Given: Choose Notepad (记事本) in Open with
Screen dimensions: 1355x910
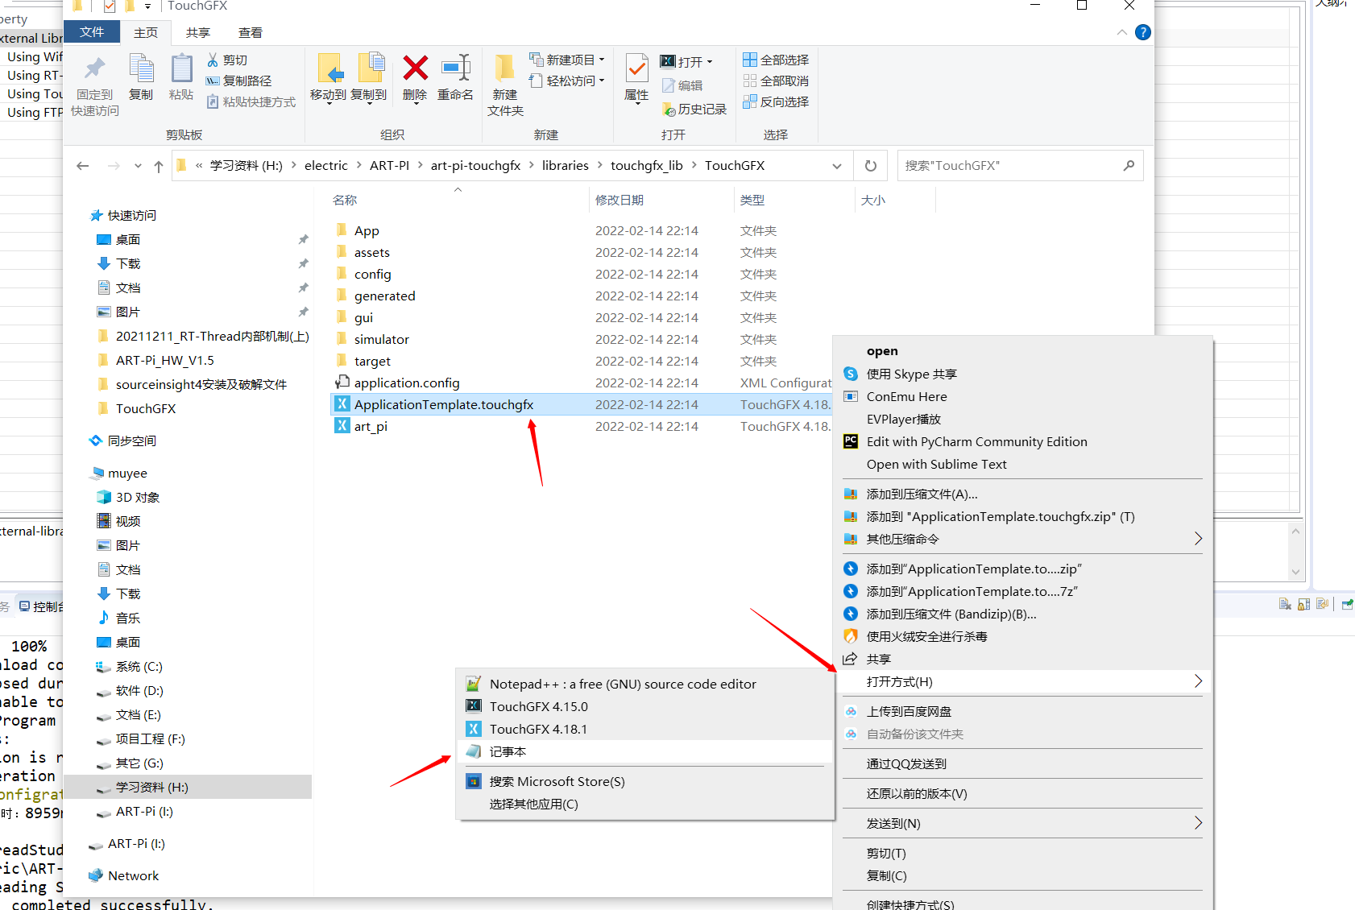Looking at the screenshot, I should click(645, 752).
